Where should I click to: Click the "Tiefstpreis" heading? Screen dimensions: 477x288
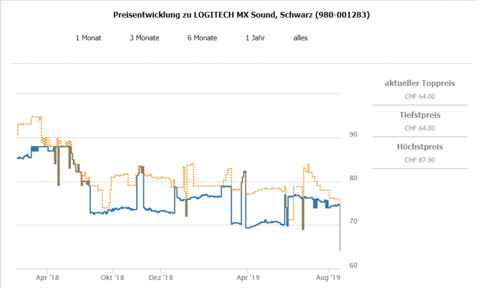[x=420, y=115]
